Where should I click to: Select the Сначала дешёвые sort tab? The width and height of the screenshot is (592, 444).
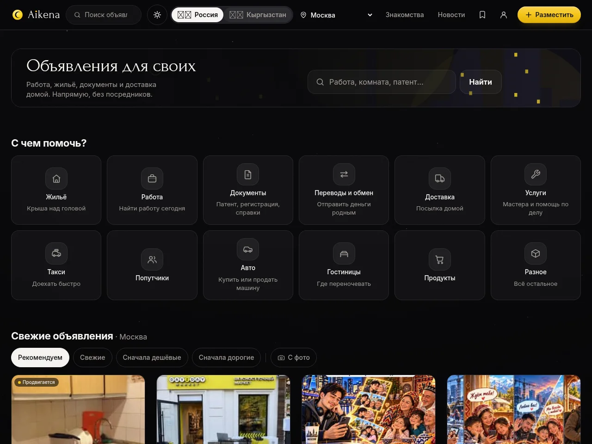click(x=152, y=358)
